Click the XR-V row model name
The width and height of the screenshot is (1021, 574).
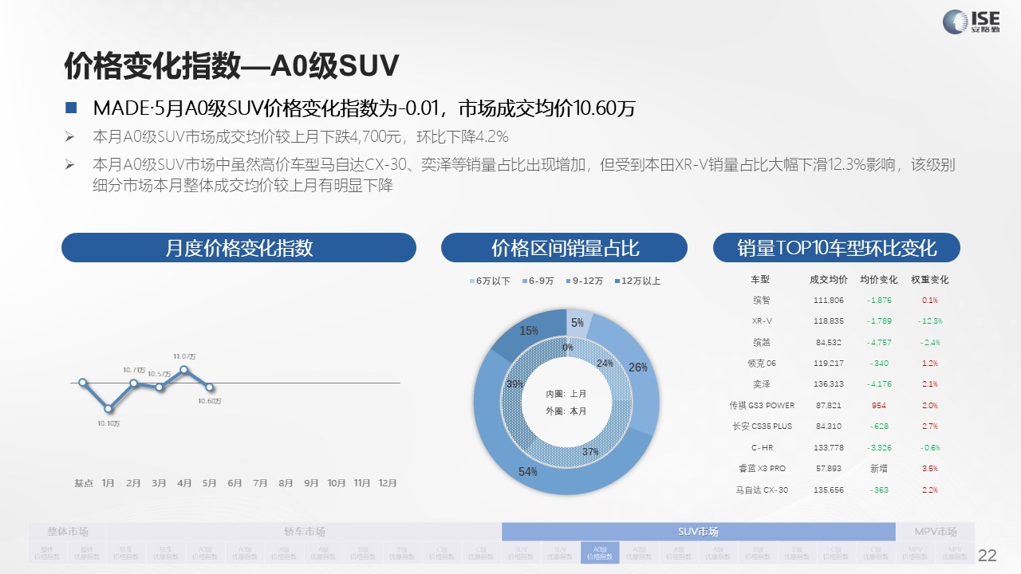coord(762,321)
